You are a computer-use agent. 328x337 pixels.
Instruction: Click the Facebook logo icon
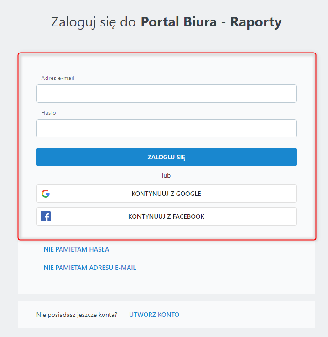(x=46, y=216)
